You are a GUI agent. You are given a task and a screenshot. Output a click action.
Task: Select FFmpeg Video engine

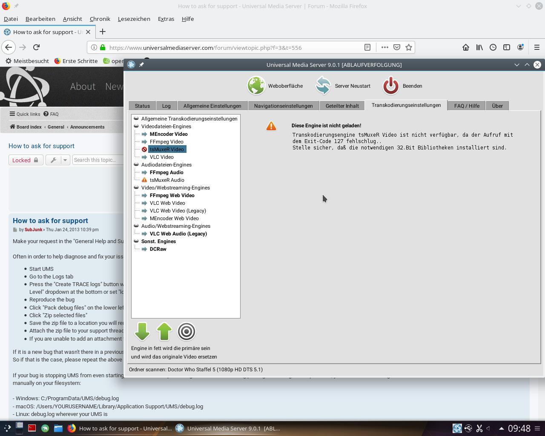pos(166,142)
